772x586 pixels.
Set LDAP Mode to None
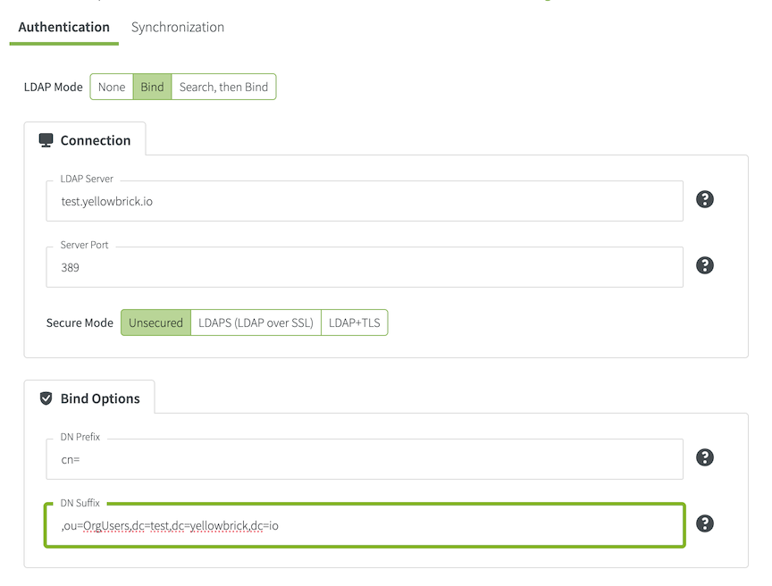point(112,87)
